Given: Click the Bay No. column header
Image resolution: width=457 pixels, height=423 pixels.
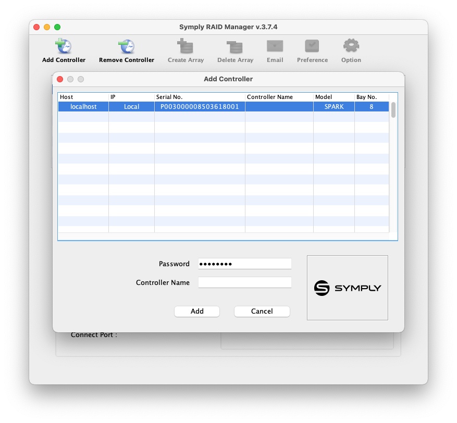Looking at the screenshot, I should pyautogui.click(x=372, y=97).
